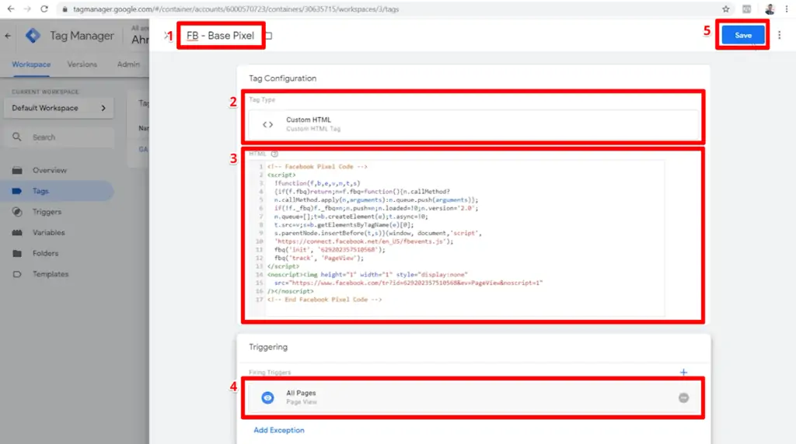
Task: Add a firing trigger with plus icon
Action: (x=683, y=372)
